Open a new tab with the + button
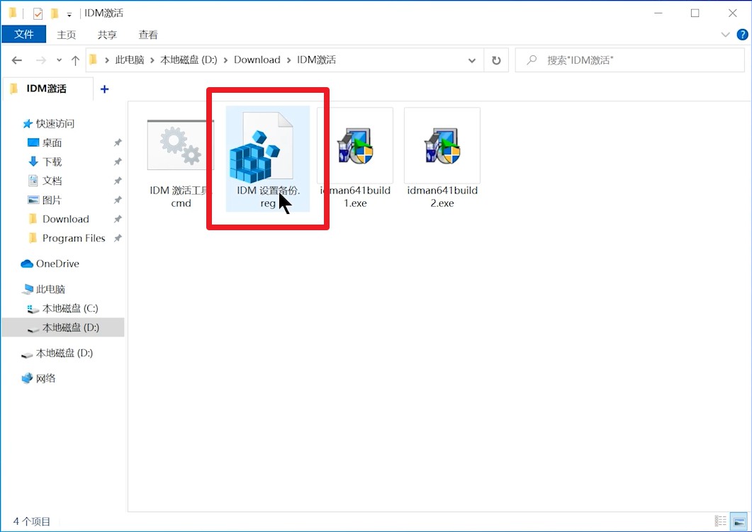This screenshot has width=752, height=532. tap(104, 89)
